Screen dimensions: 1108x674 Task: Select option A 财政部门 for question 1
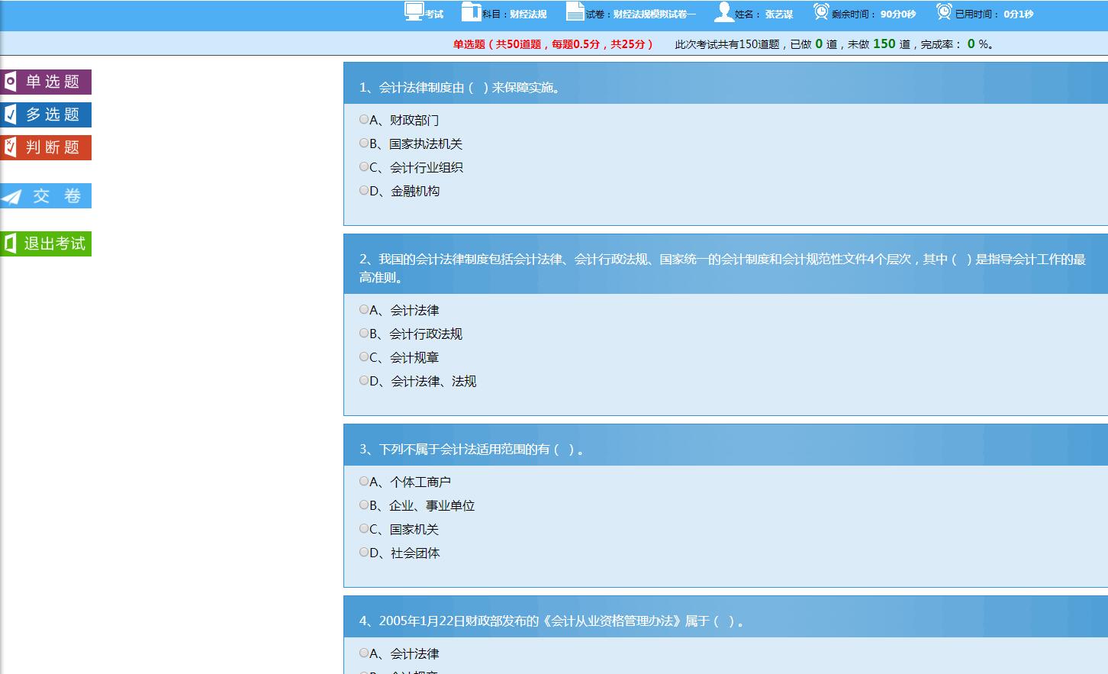[x=364, y=120]
